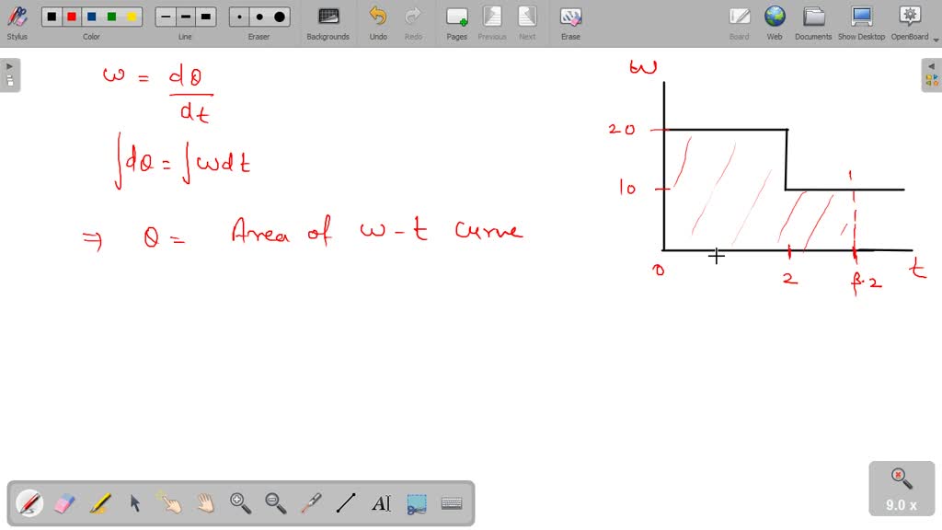Switch to the eraser tool

coord(63,503)
